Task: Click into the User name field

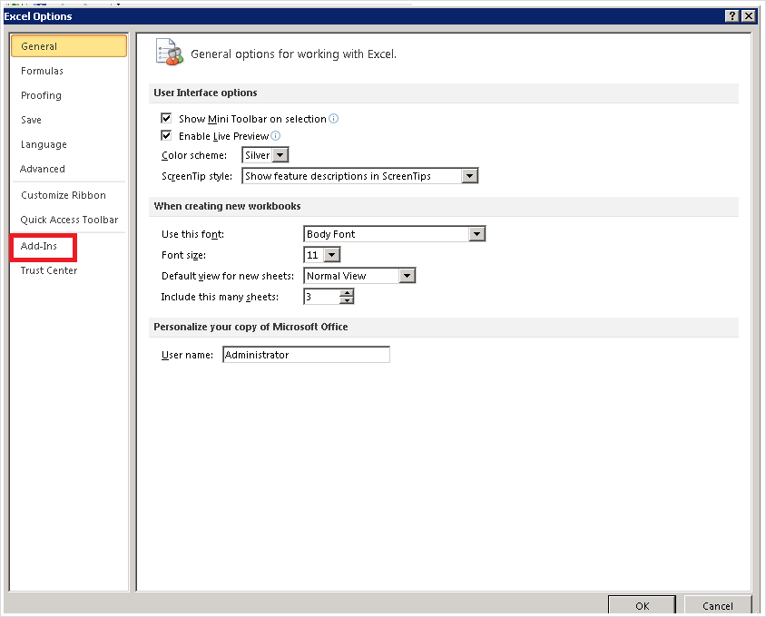Action: click(306, 355)
